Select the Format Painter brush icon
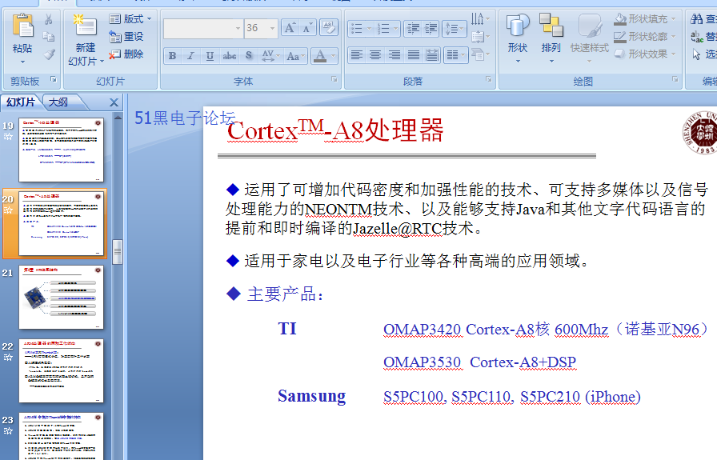Viewport: 717px width, 460px height. pyautogui.click(x=49, y=54)
